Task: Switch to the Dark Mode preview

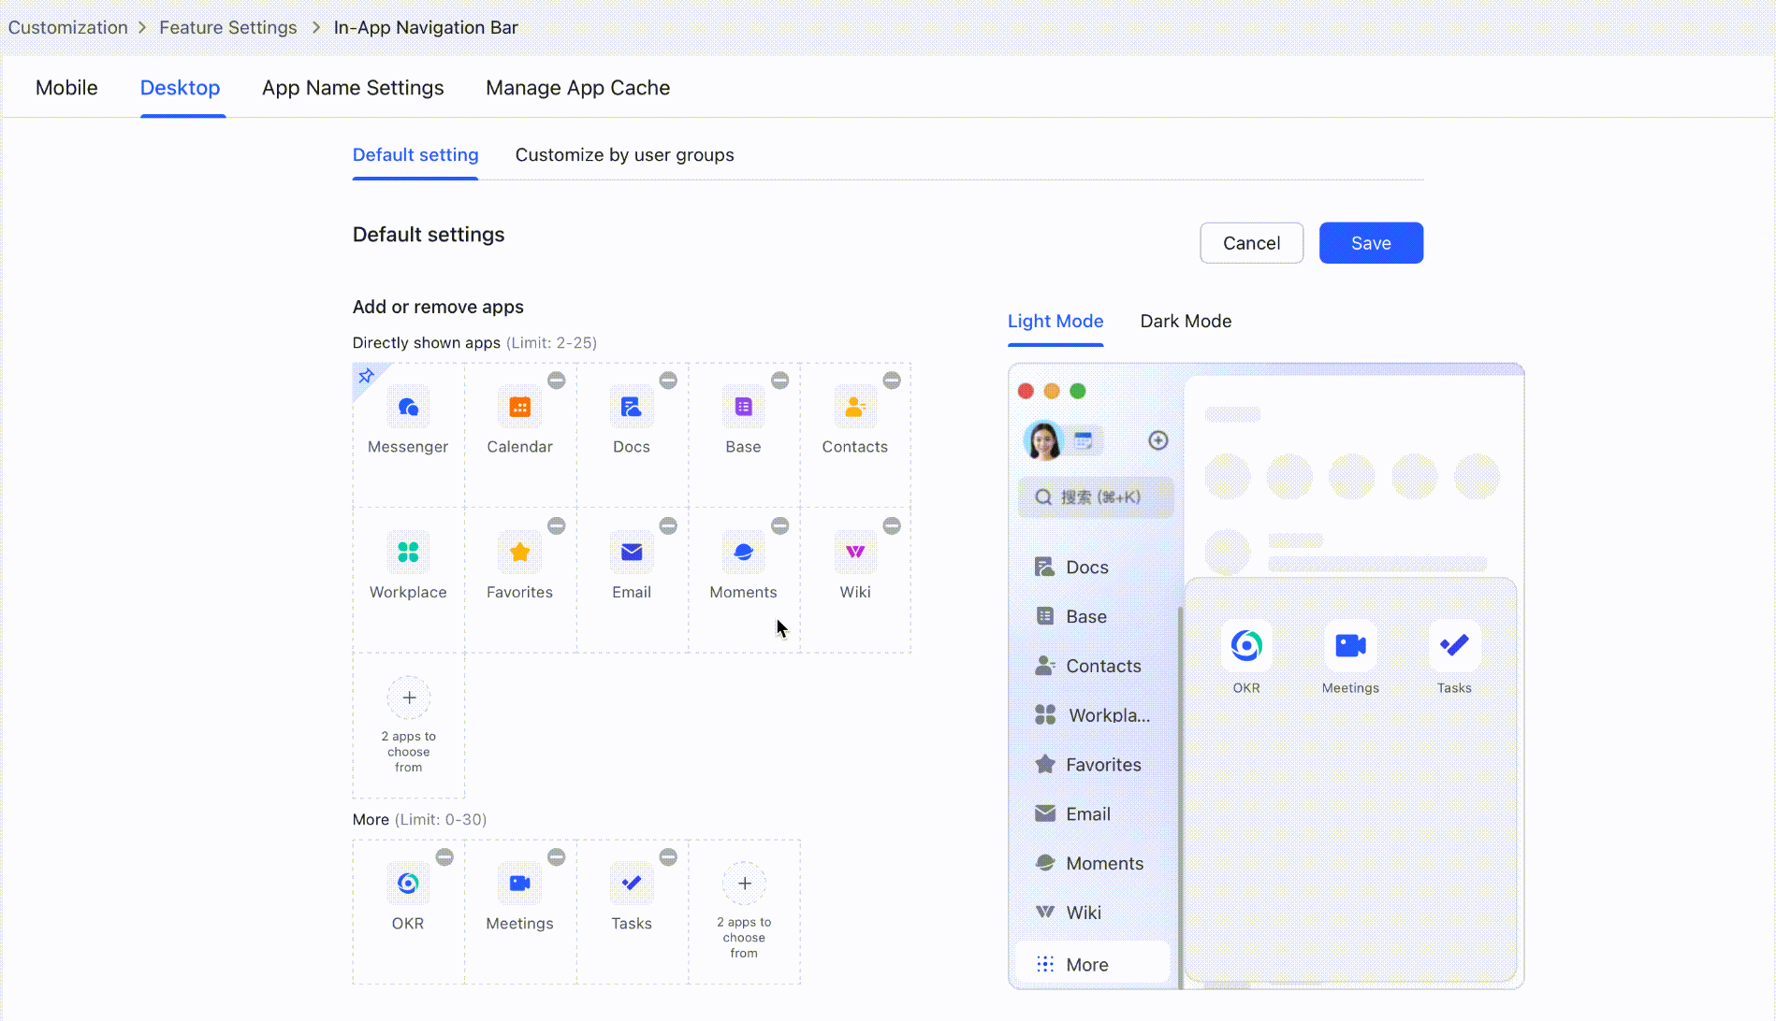Action: pyautogui.click(x=1186, y=321)
